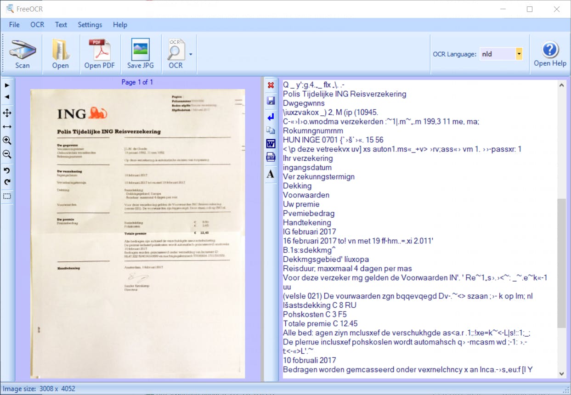Click the "Handtekening" line in OCR output

[x=307, y=222]
